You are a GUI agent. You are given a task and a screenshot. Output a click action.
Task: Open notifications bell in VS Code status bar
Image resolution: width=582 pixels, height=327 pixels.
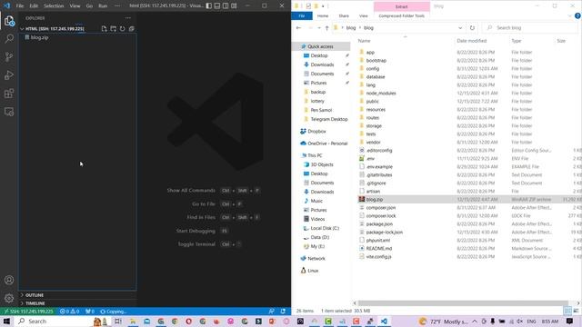click(x=283, y=312)
